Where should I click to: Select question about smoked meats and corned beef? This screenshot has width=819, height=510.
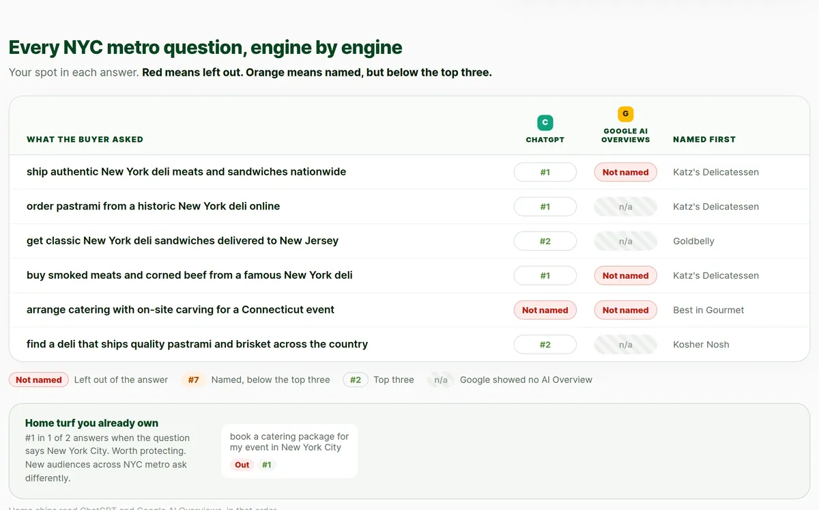click(x=190, y=275)
